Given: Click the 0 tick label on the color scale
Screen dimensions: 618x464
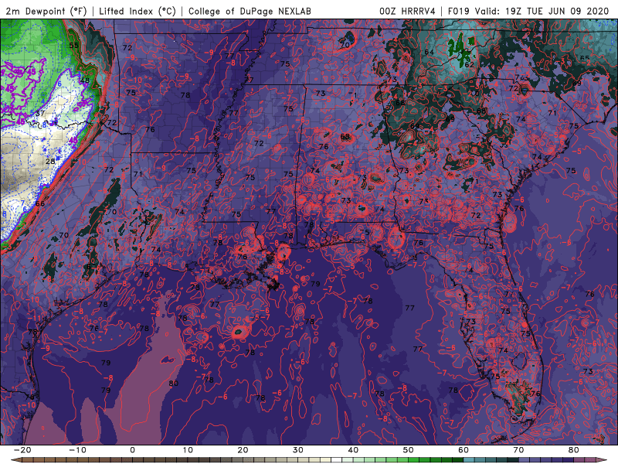Looking at the screenshot, I should [132, 450].
